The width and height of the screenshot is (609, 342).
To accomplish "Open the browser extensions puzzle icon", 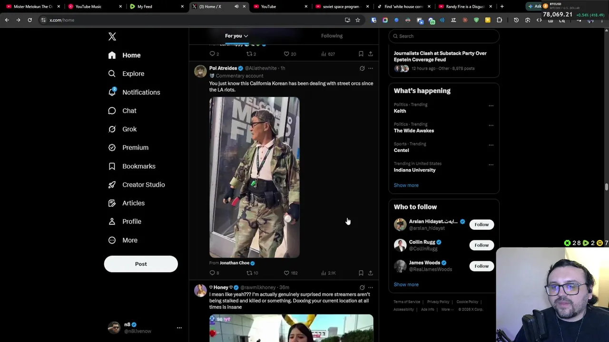I will (499, 20).
